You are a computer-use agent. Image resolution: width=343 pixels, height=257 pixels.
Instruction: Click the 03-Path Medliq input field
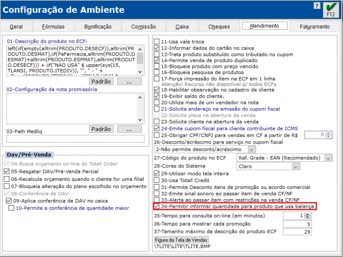75,139
